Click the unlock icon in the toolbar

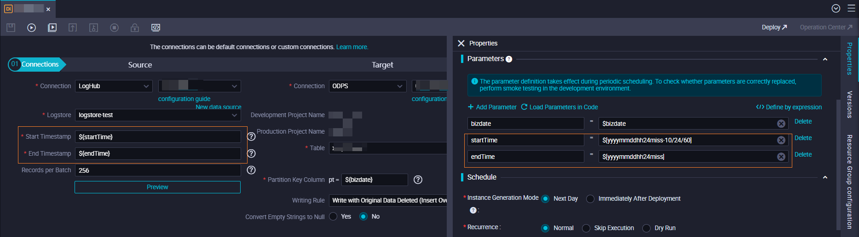click(135, 28)
